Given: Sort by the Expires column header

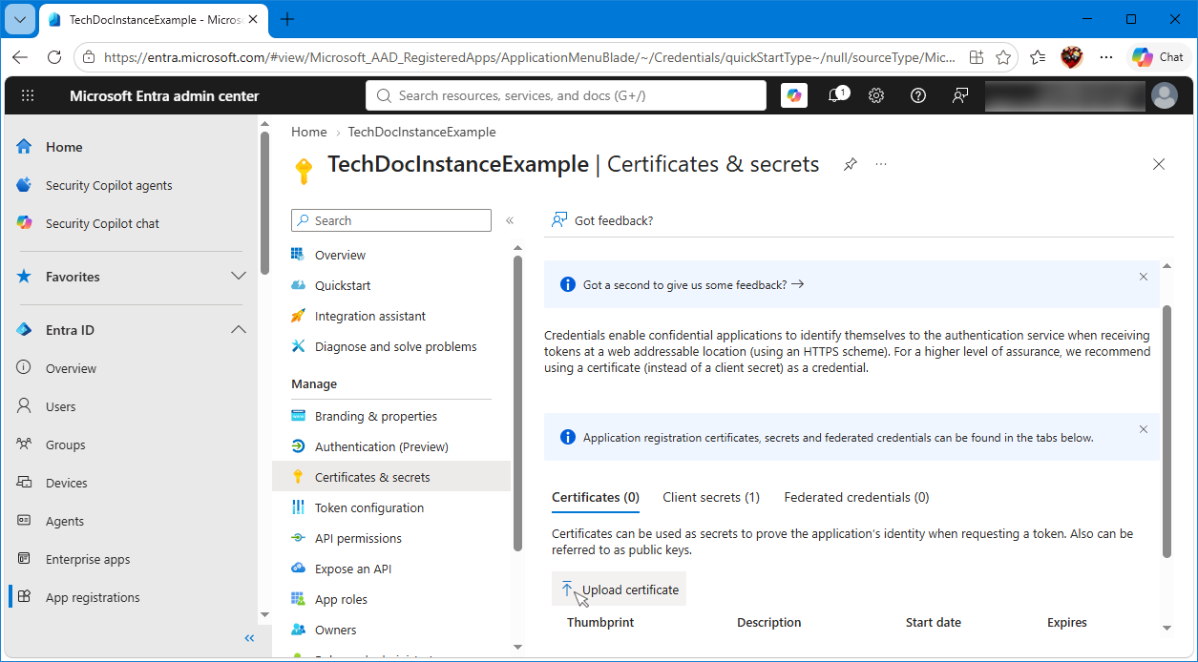Looking at the screenshot, I should click(x=1067, y=622).
